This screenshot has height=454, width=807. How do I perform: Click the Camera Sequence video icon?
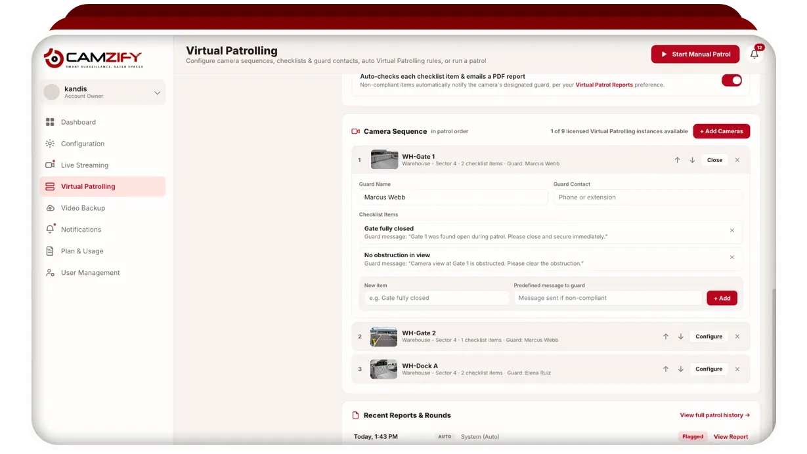[x=356, y=131]
